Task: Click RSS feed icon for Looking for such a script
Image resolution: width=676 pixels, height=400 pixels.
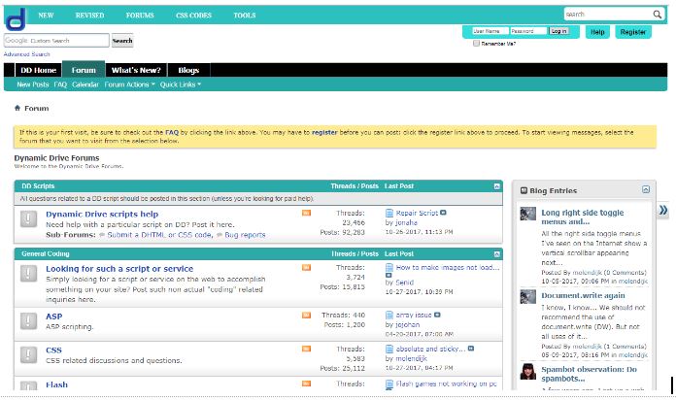Action: point(306,268)
